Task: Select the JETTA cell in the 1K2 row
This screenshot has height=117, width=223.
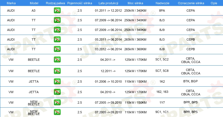Action: [34, 82]
